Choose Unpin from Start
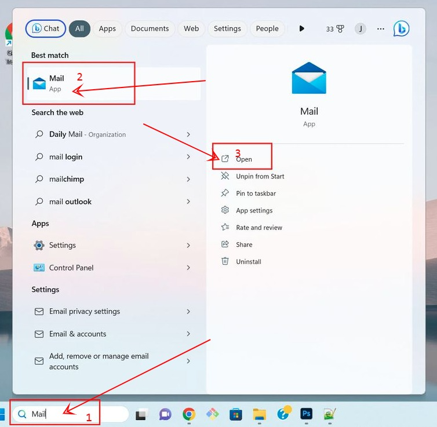The width and height of the screenshot is (437, 427). point(253,176)
